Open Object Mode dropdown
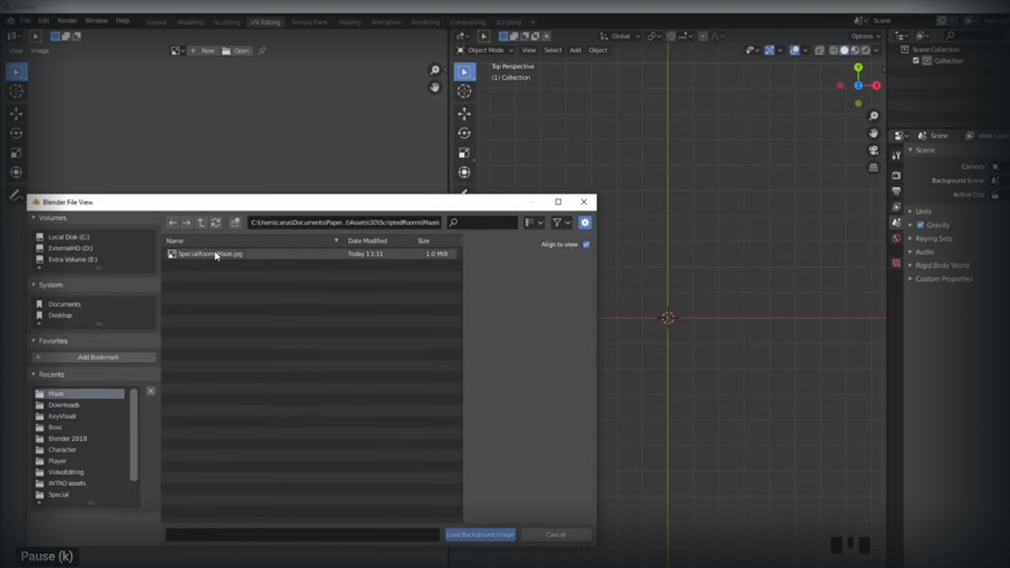Screen dimensions: 1010x568 pos(484,50)
